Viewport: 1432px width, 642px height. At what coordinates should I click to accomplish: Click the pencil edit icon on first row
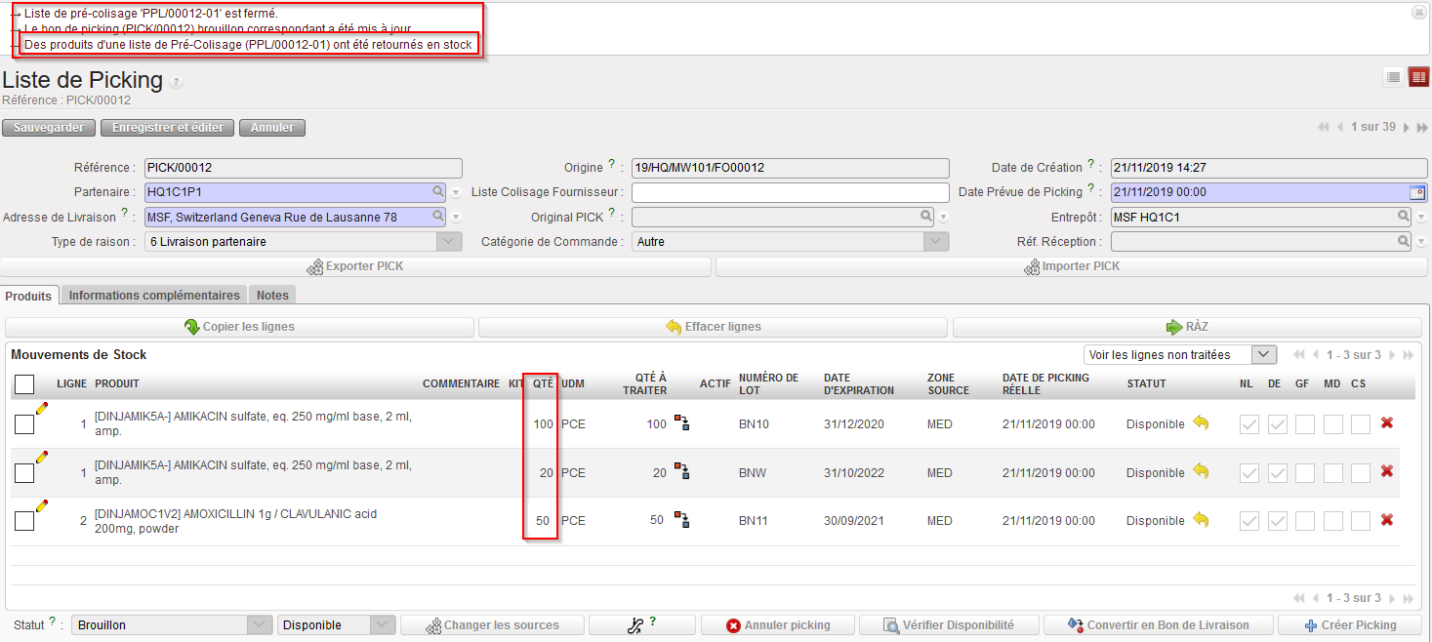point(41,409)
